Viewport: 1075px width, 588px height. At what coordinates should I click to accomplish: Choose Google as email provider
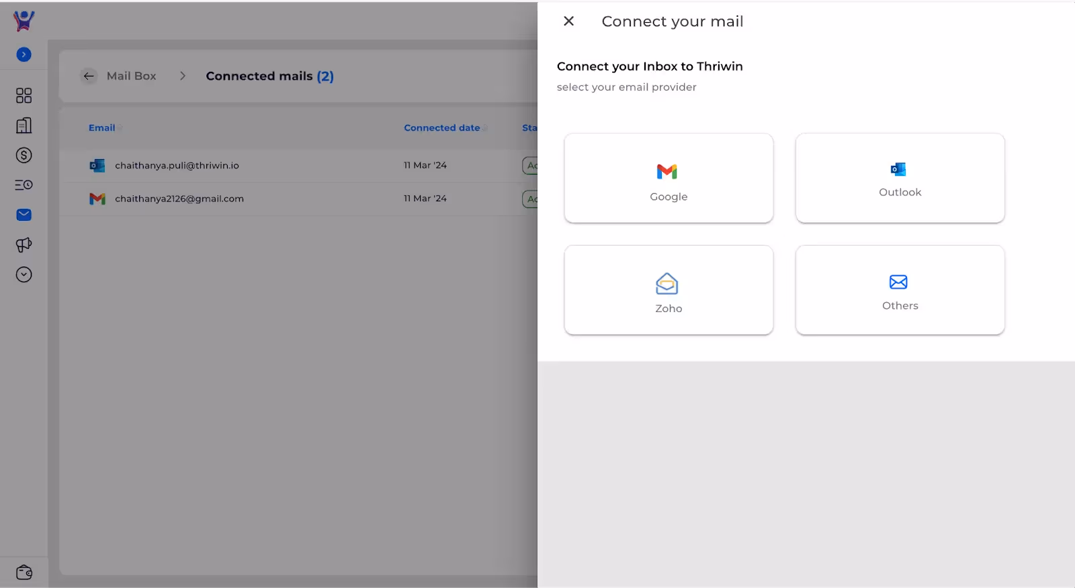pos(669,178)
